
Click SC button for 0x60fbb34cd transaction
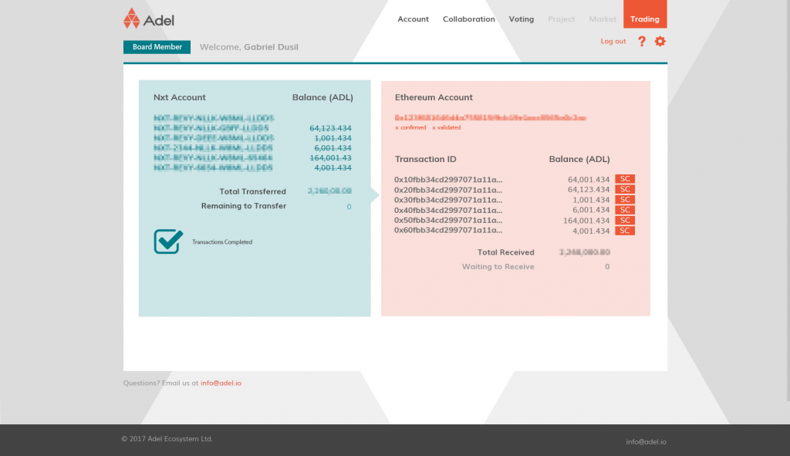625,231
